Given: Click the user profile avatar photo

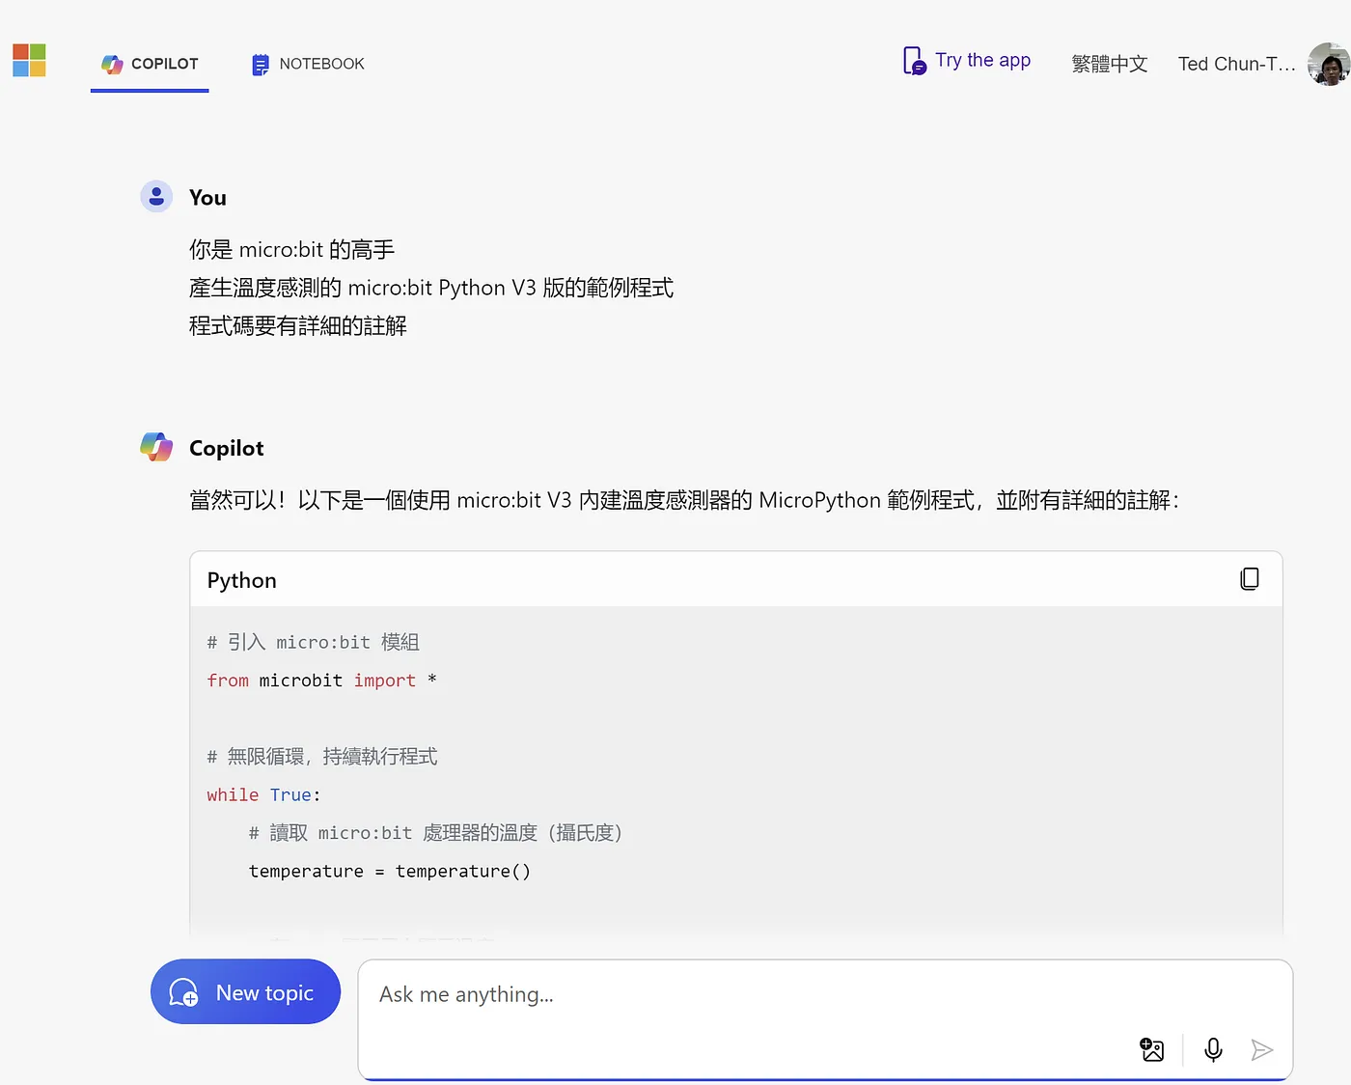Looking at the screenshot, I should pyautogui.click(x=1329, y=64).
